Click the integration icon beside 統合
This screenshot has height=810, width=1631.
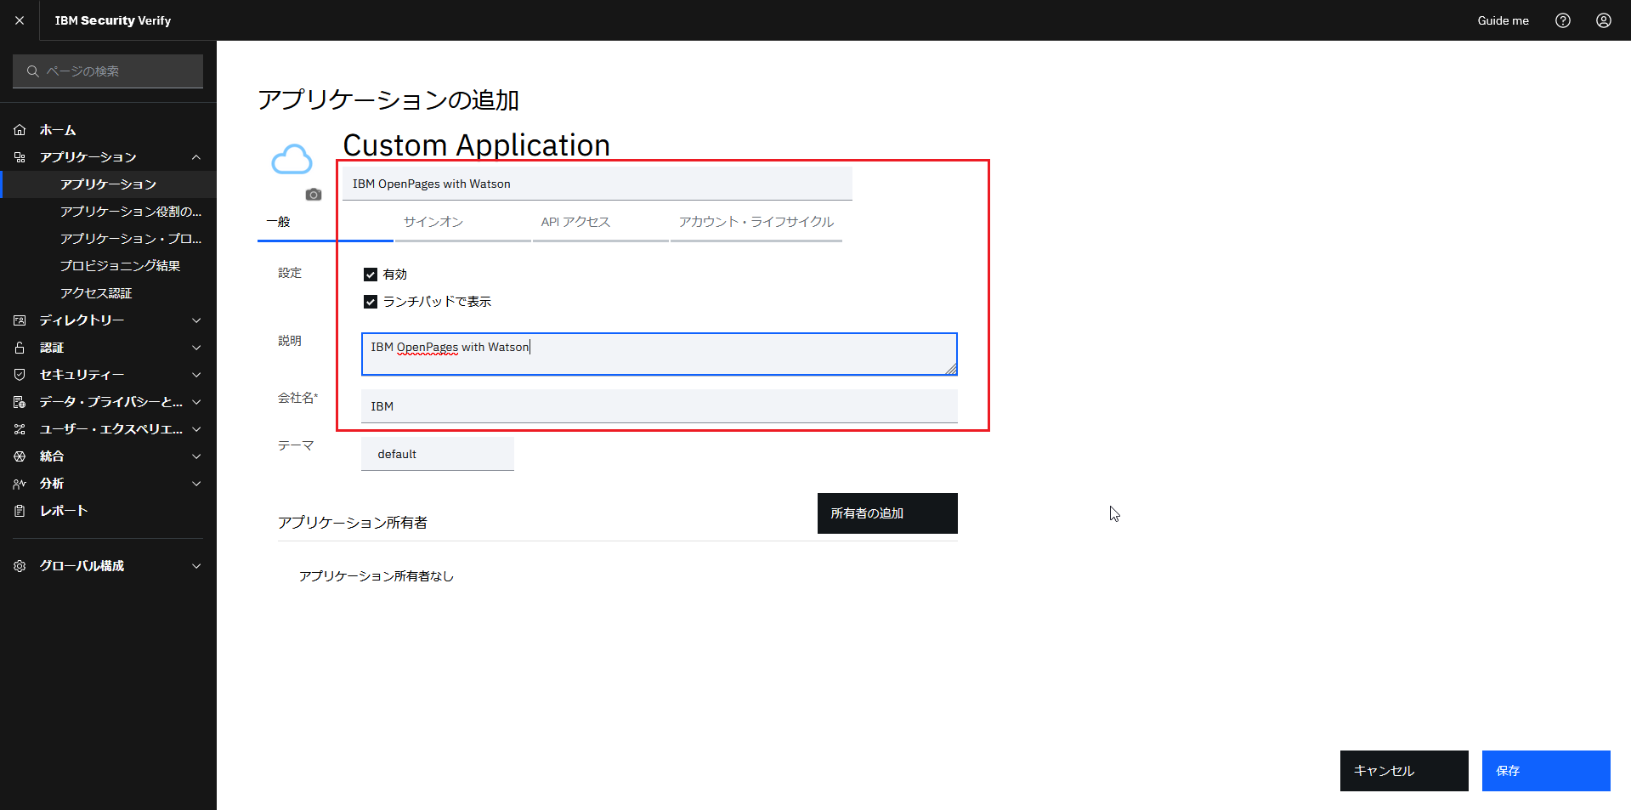point(20,456)
